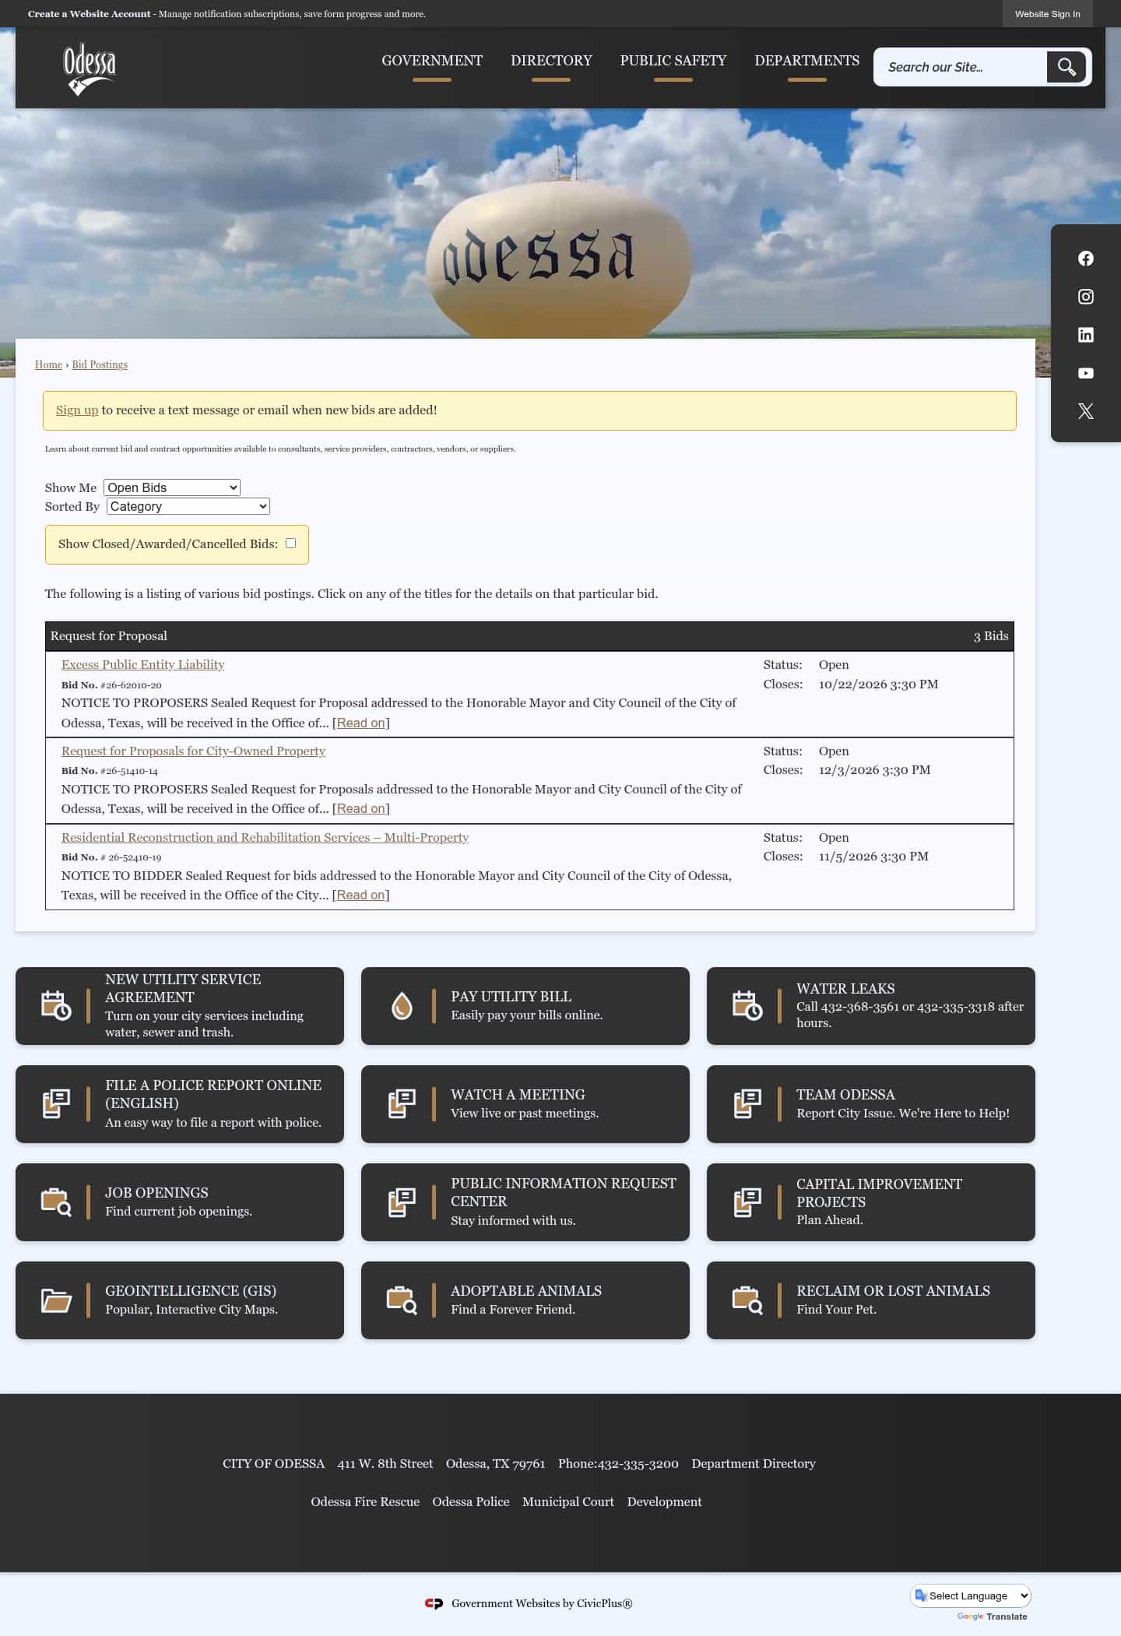The height and width of the screenshot is (1636, 1121).
Task: Open the Directory menu
Action: click(x=551, y=61)
